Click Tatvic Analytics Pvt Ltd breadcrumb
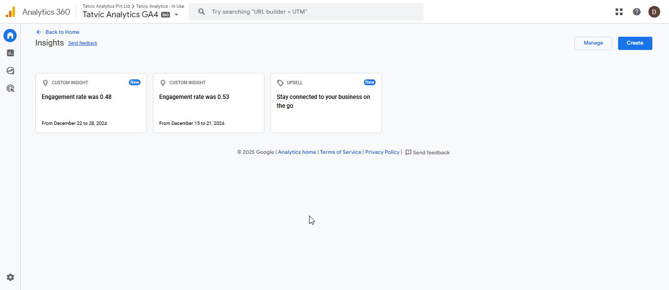The height and width of the screenshot is (290, 669). (106, 6)
